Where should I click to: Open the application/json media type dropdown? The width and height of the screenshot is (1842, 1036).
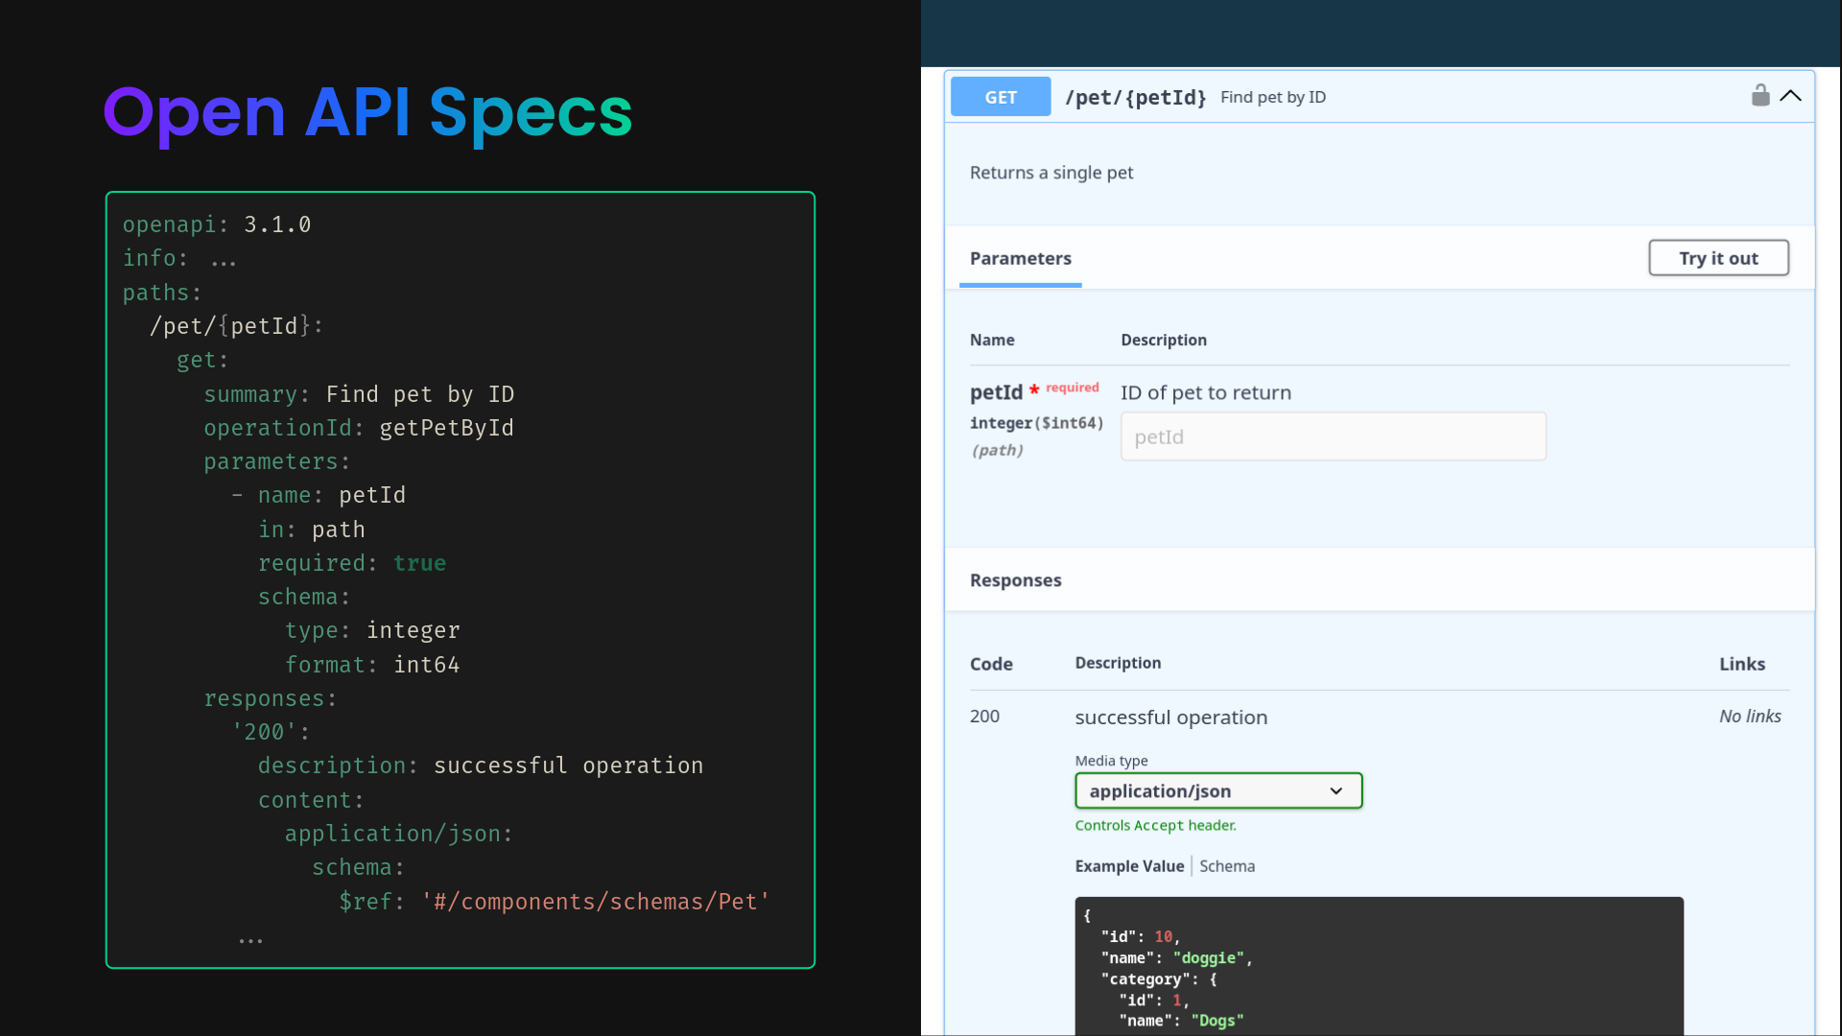(x=1217, y=791)
